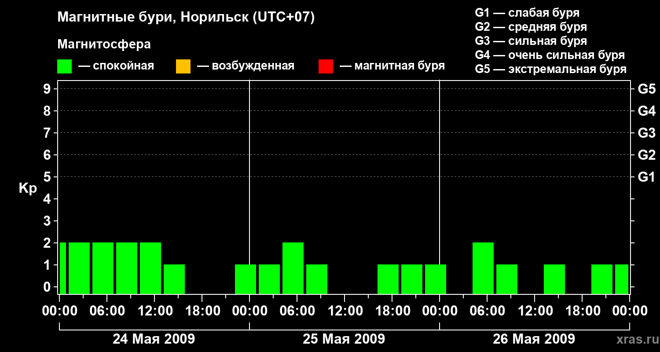Screen dimensions: 660x352
Task: Click the Kp 2 bar on 26 May
Action: pos(483,268)
